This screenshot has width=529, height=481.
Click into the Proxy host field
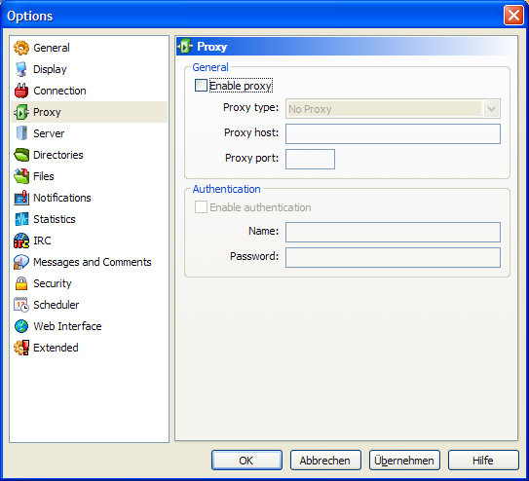tap(393, 133)
